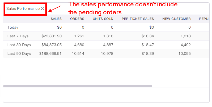Screen dimensions: 212x107
Task: Select the NEW CUSTOMER column header
Action: coord(176,19)
